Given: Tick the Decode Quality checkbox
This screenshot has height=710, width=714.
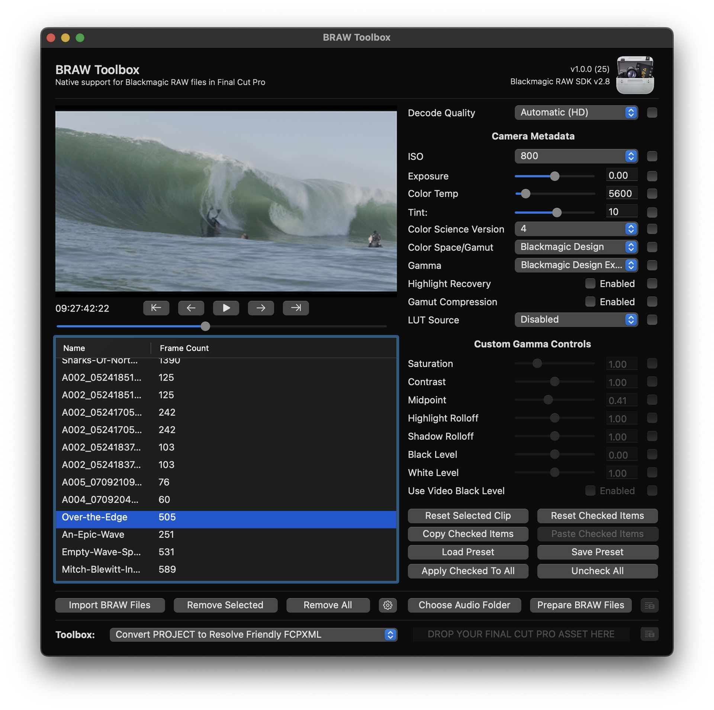Looking at the screenshot, I should (x=652, y=113).
